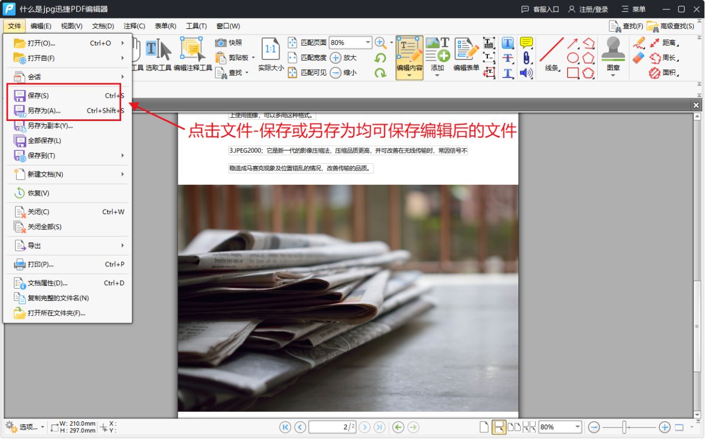
Task: Toggle continuous page layout view
Action: coord(499,427)
